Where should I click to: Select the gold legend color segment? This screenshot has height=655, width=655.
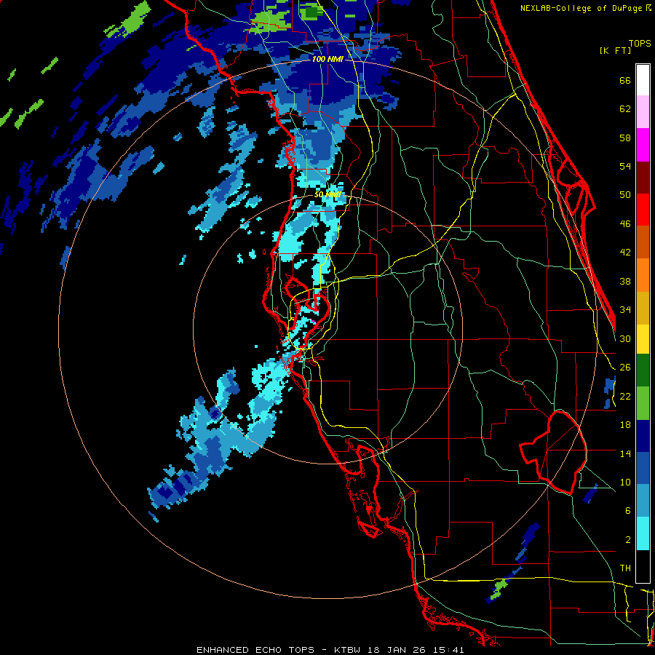tap(643, 308)
